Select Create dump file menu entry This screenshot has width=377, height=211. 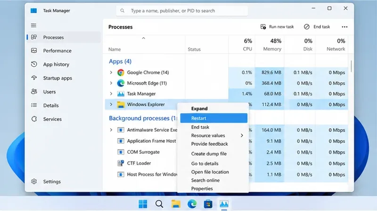click(x=209, y=154)
